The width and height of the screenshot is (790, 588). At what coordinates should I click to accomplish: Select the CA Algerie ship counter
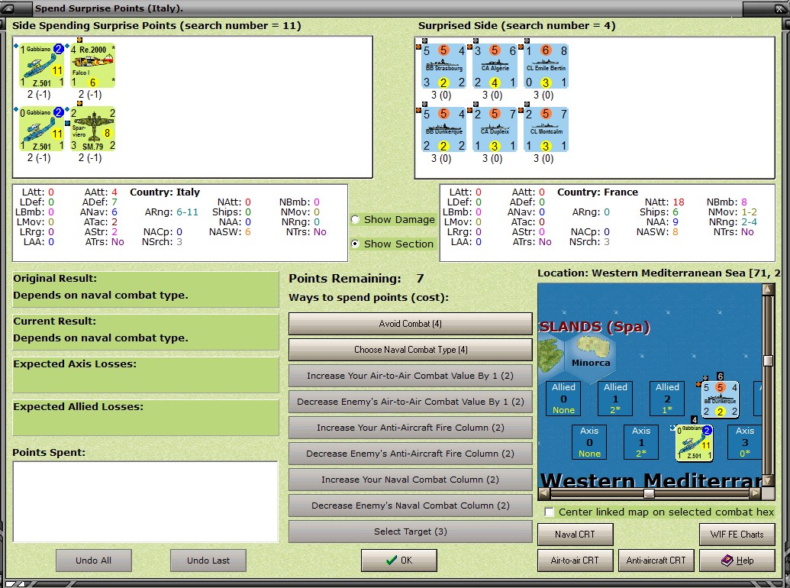pyautogui.click(x=495, y=66)
